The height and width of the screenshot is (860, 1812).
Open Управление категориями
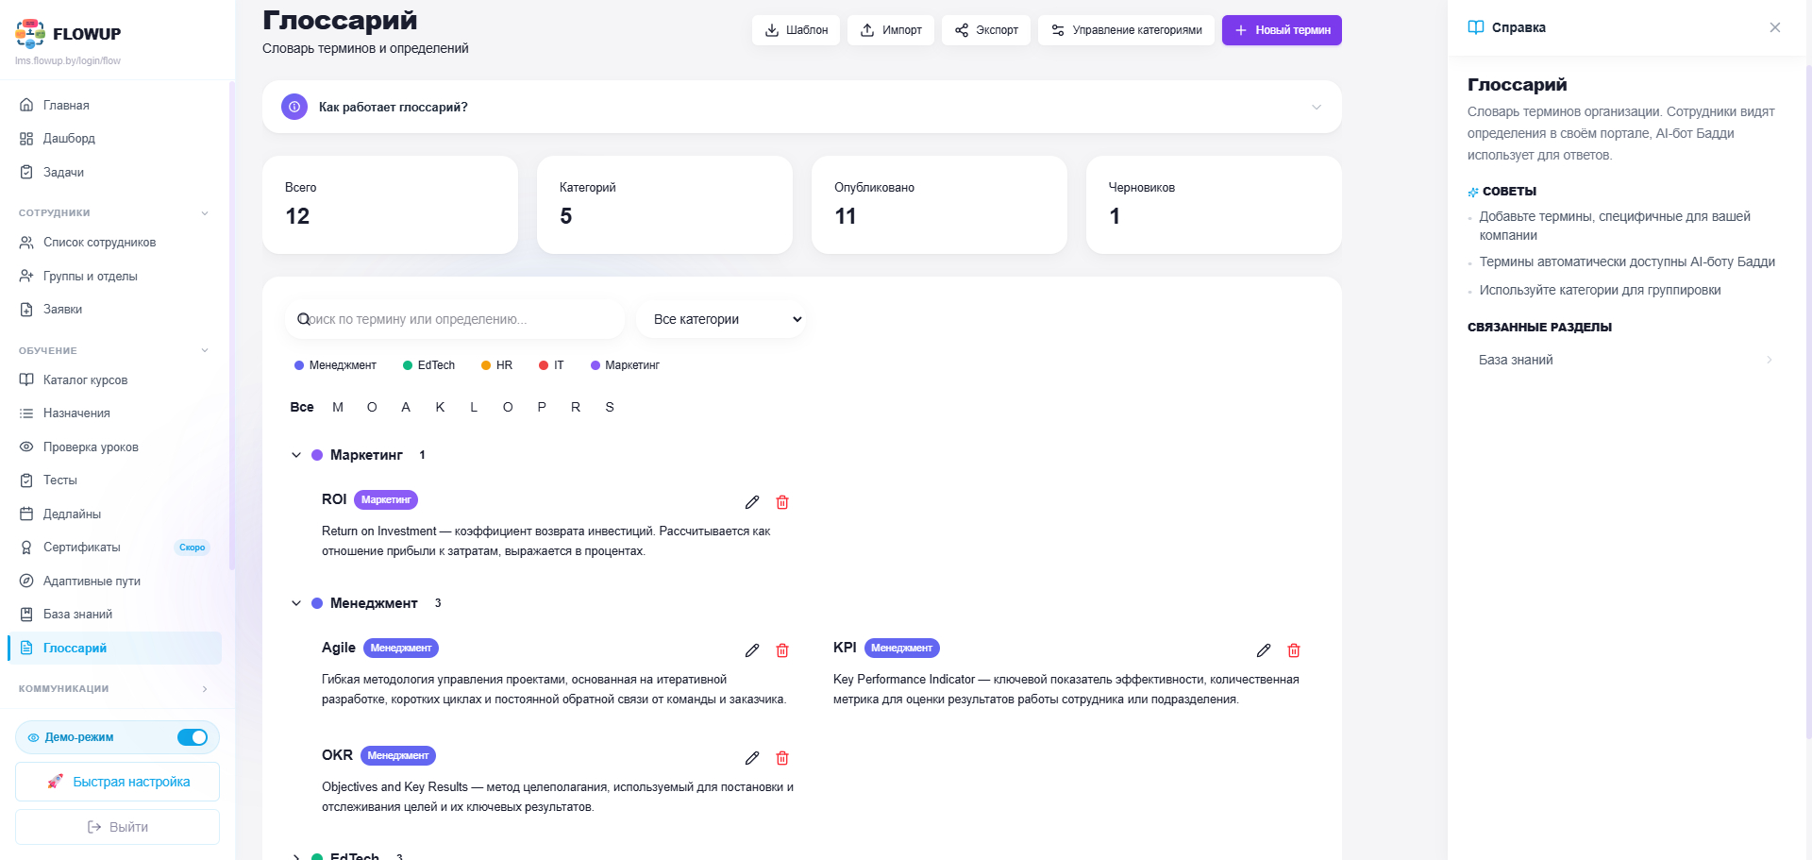click(x=1126, y=30)
